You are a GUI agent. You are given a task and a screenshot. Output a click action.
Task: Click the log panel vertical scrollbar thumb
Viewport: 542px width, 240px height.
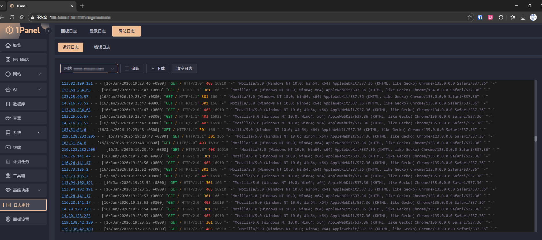536,139
